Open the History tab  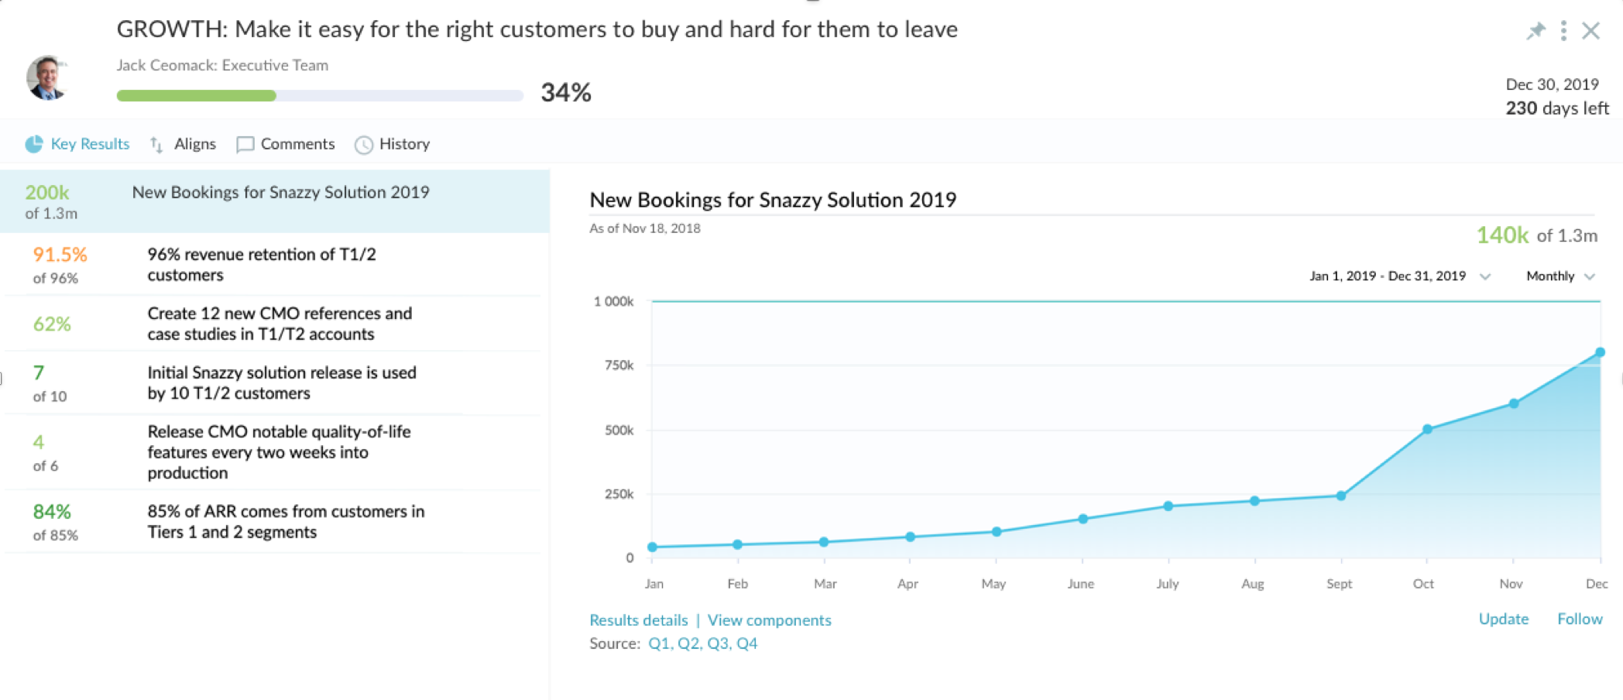pyautogui.click(x=403, y=144)
